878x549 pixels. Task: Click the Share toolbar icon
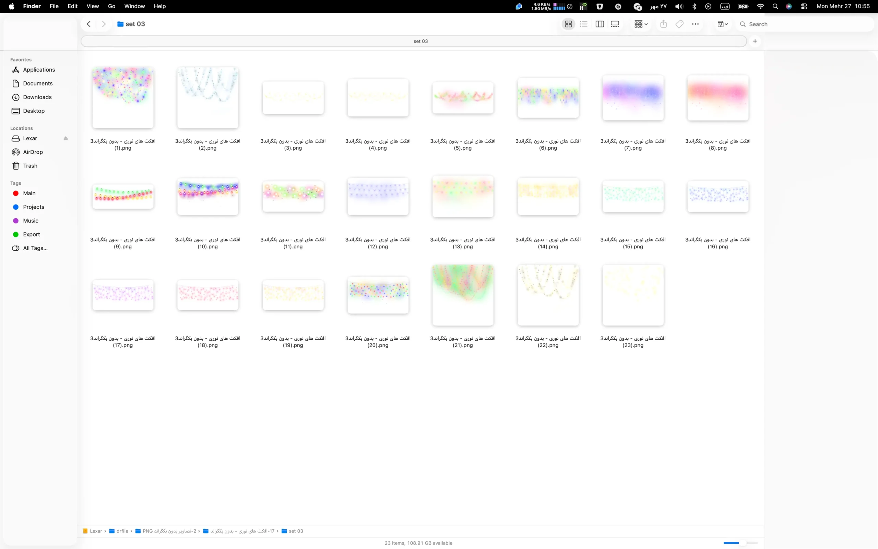pos(664,24)
